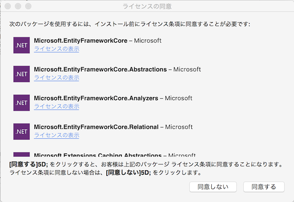This screenshot has width=294, height=202.
Task: Click 同意する button to accept licenses
Action: click(264, 187)
